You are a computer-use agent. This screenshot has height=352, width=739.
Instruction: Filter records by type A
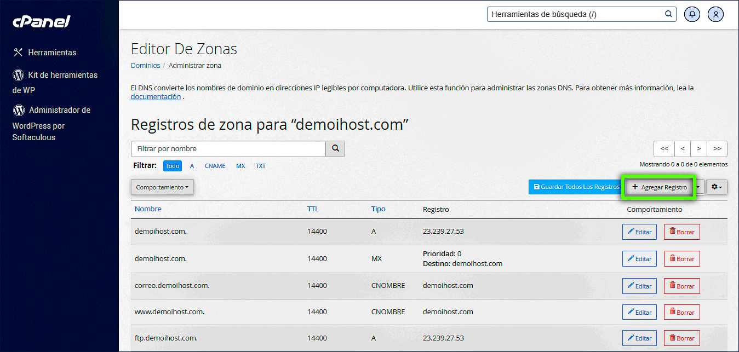(x=192, y=166)
